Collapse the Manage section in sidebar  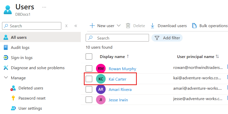(x=6, y=78)
